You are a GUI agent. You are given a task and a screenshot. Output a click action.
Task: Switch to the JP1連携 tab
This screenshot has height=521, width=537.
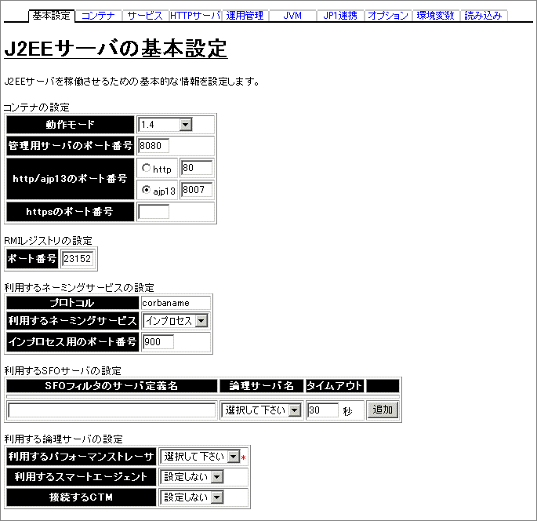pyautogui.click(x=340, y=16)
